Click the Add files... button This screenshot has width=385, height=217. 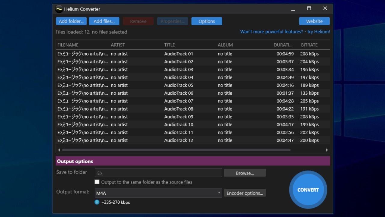click(x=104, y=21)
